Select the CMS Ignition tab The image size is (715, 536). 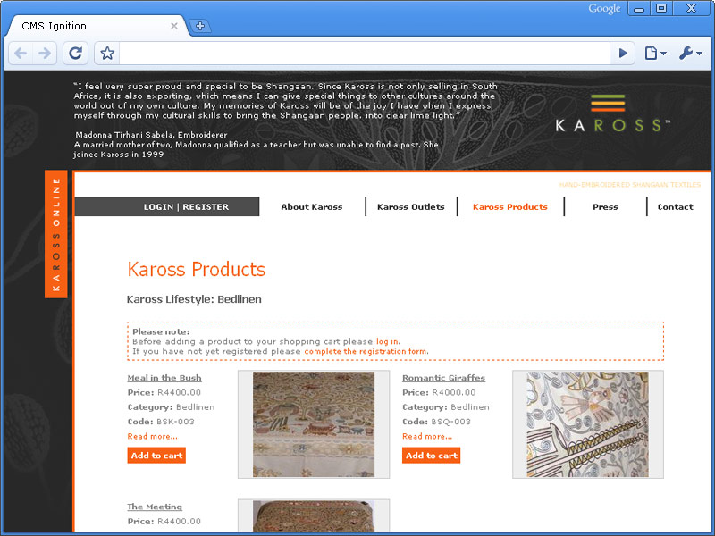[96, 26]
